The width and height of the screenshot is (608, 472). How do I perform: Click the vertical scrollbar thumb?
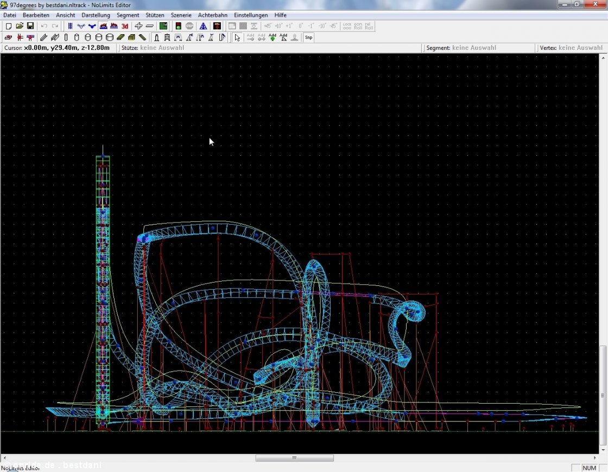point(603,396)
